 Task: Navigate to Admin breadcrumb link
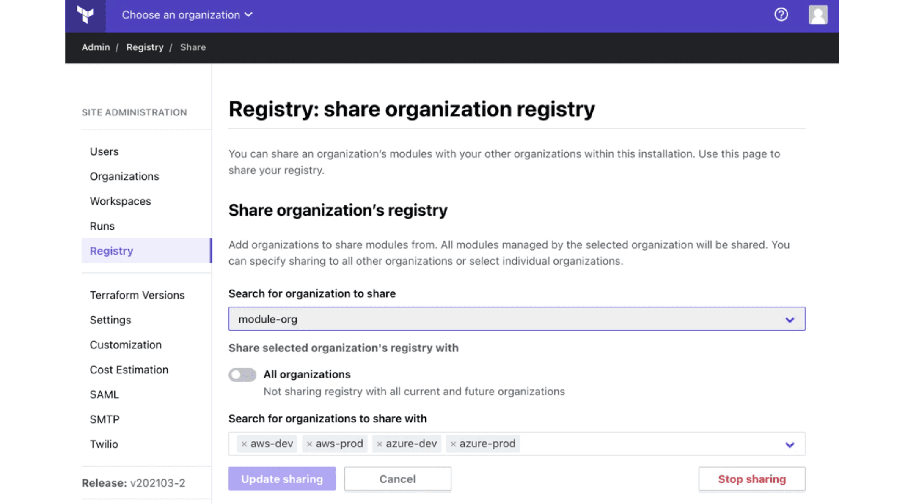click(x=96, y=47)
